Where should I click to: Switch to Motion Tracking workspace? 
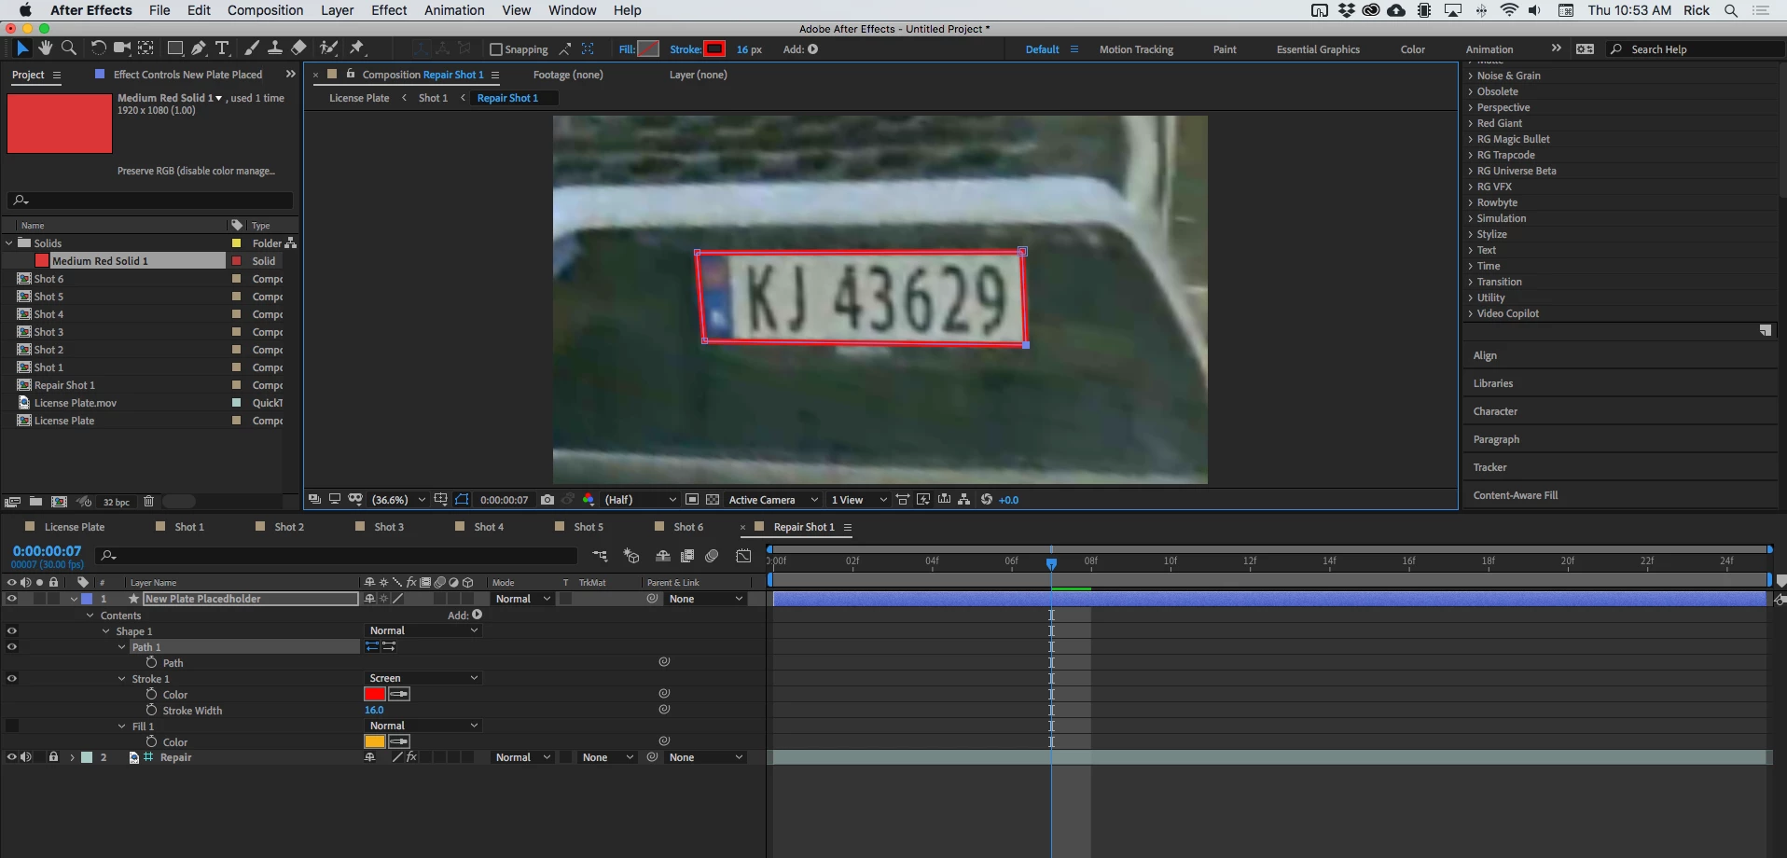[x=1136, y=49]
